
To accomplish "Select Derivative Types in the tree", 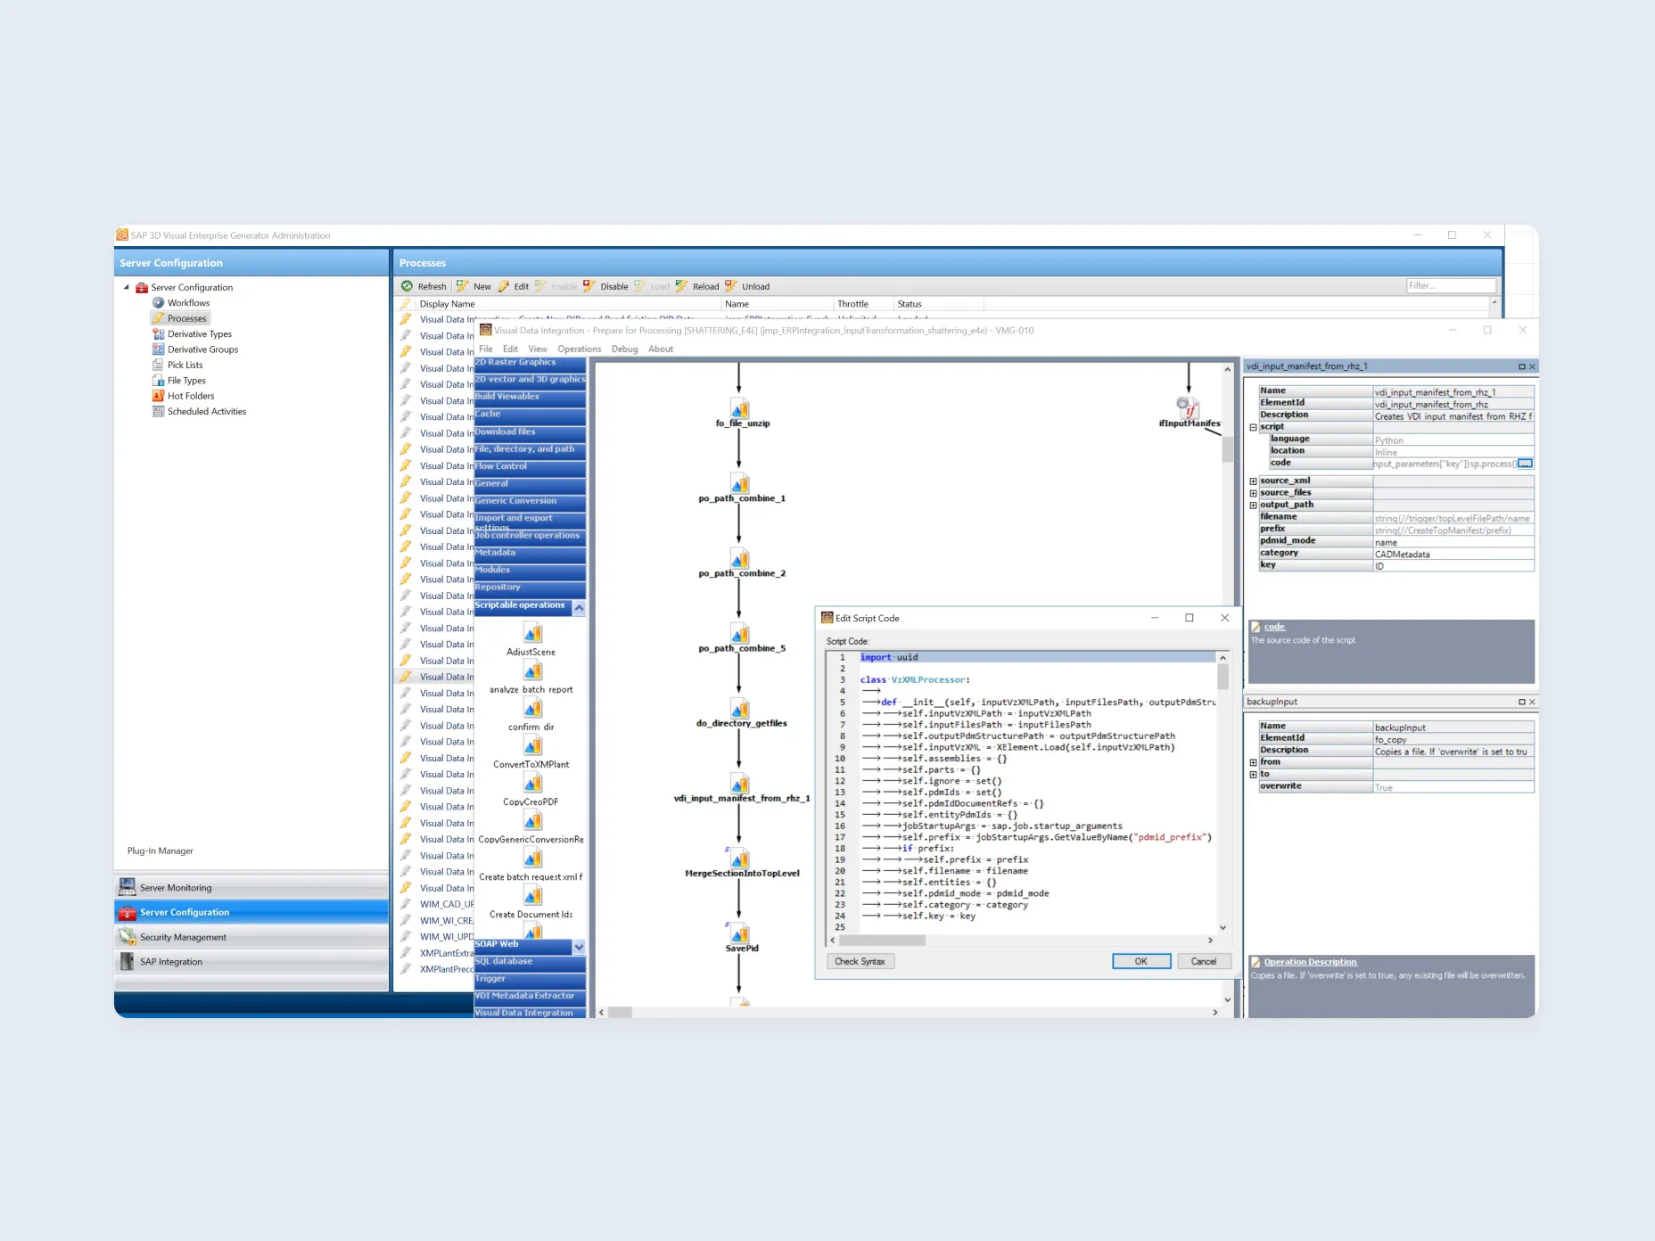I will pos(199,334).
